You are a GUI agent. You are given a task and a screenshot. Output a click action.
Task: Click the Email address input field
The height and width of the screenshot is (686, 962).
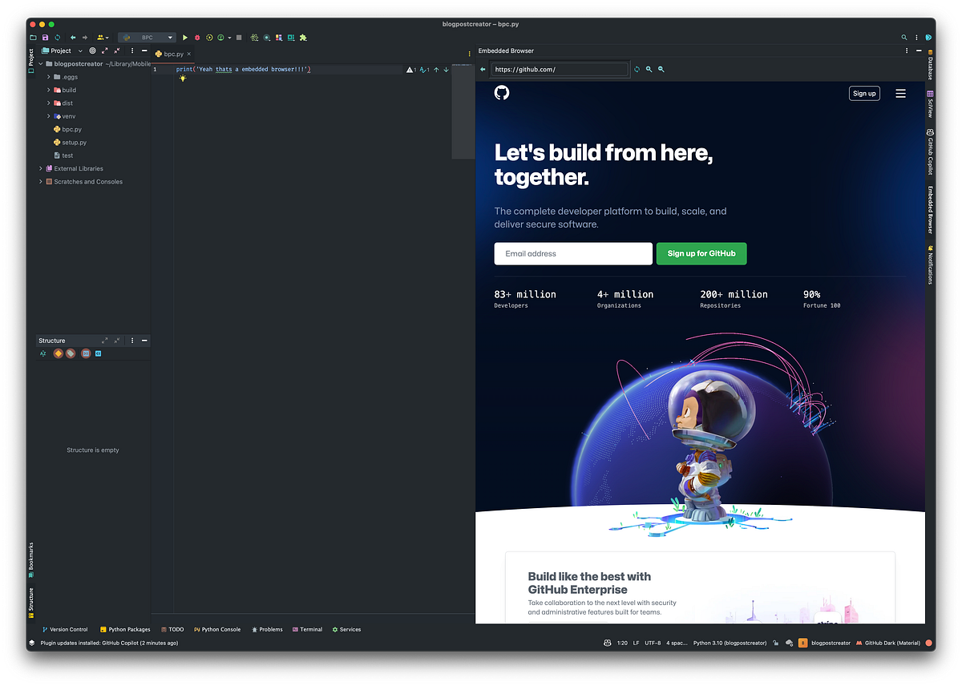[572, 253]
